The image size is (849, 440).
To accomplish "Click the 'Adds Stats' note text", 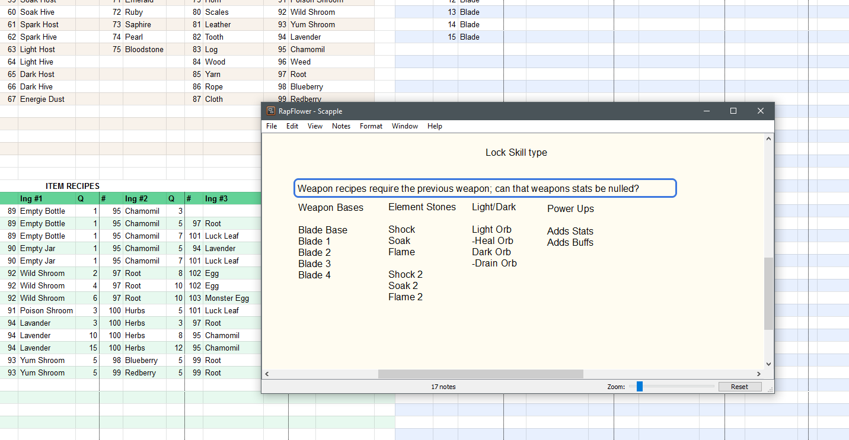I will point(570,231).
